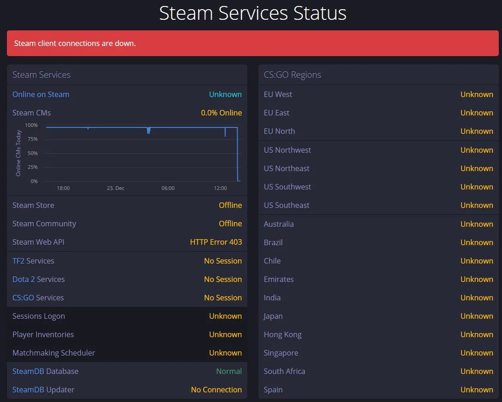Click the Steam Services panel header

[x=41, y=75]
